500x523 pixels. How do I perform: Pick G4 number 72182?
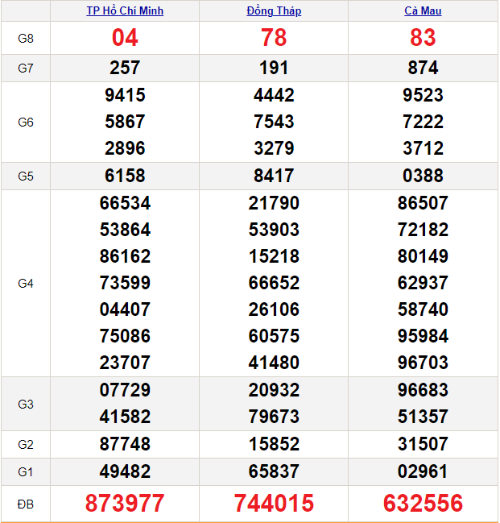pyautogui.click(x=423, y=230)
